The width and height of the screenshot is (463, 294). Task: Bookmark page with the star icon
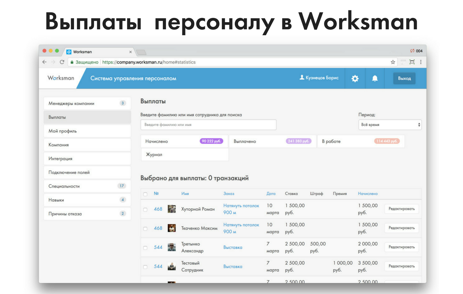coord(393,62)
